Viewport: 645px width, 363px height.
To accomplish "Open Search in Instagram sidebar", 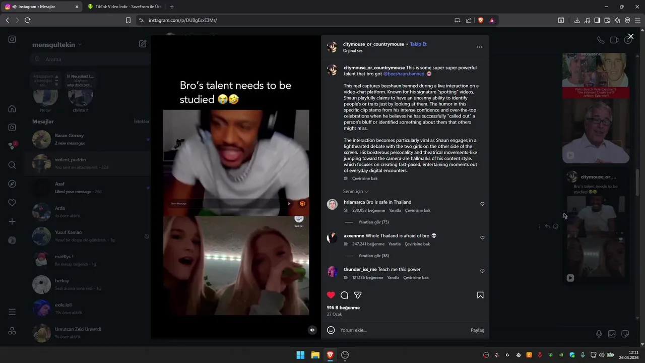I will pyautogui.click(x=12, y=165).
